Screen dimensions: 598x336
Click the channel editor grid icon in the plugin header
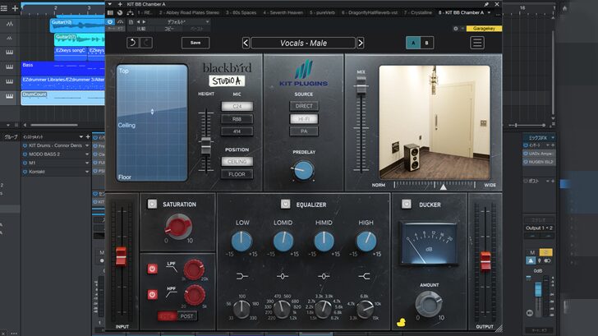click(x=110, y=12)
